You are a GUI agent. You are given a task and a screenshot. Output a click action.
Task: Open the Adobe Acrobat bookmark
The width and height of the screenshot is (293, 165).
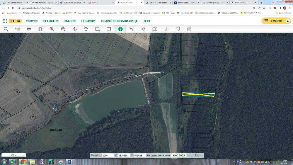(228, 13)
